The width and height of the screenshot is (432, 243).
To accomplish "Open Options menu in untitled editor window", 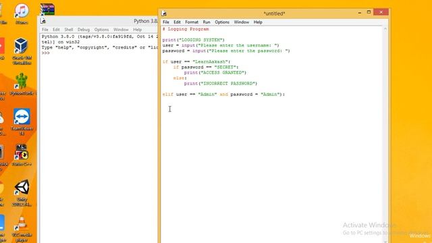I will (x=222, y=22).
